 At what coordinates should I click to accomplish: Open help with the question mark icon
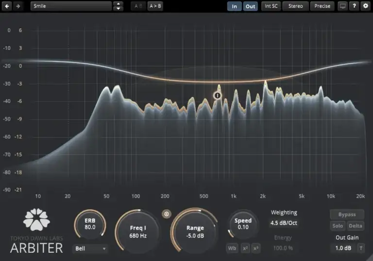(x=354, y=6)
